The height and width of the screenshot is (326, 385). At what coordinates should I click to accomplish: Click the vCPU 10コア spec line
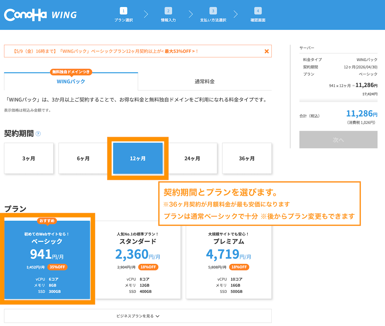(230, 279)
